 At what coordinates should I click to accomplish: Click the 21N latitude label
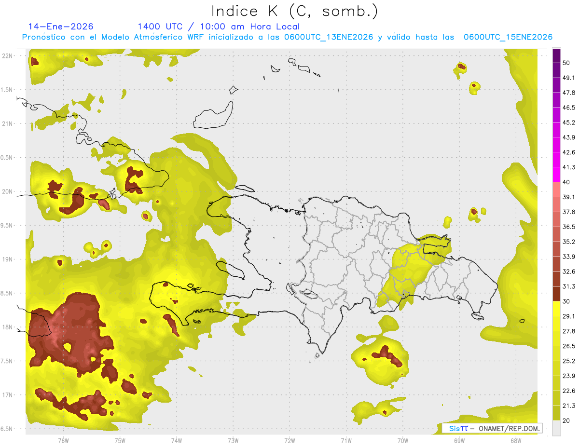pyautogui.click(x=8, y=123)
